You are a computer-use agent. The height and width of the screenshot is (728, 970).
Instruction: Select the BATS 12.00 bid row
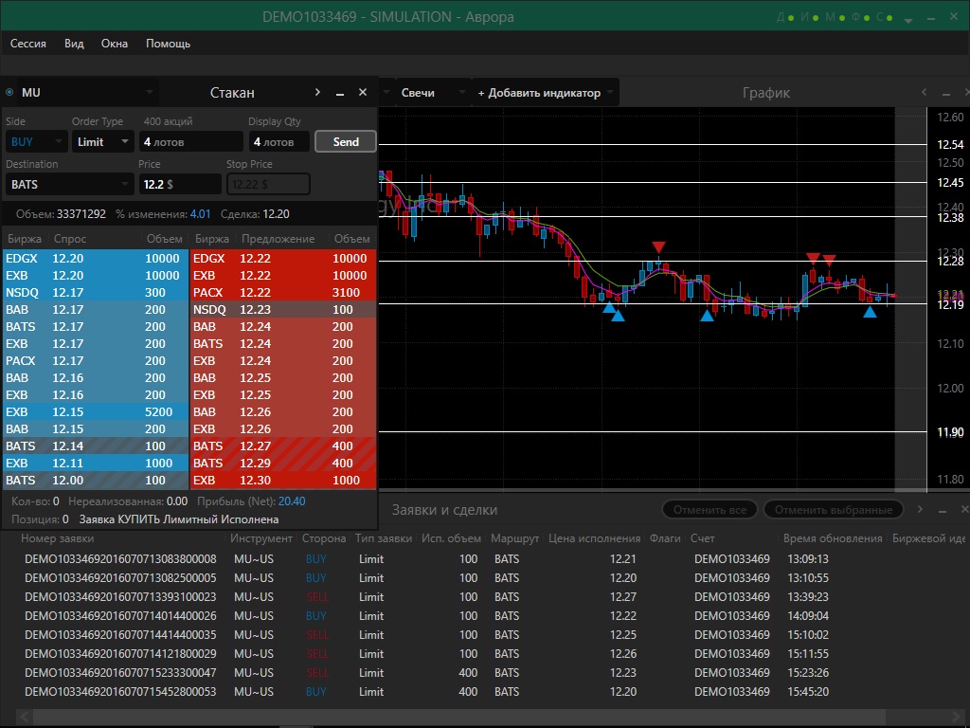tap(96, 481)
